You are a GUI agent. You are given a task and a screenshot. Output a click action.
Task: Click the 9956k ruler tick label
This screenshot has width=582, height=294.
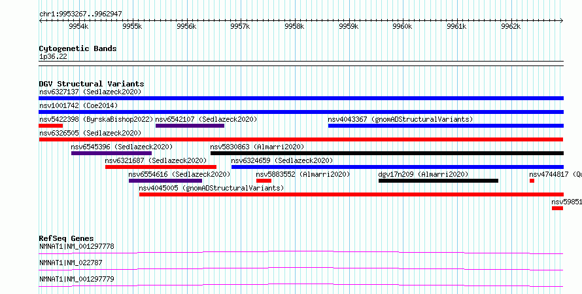(187, 26)
